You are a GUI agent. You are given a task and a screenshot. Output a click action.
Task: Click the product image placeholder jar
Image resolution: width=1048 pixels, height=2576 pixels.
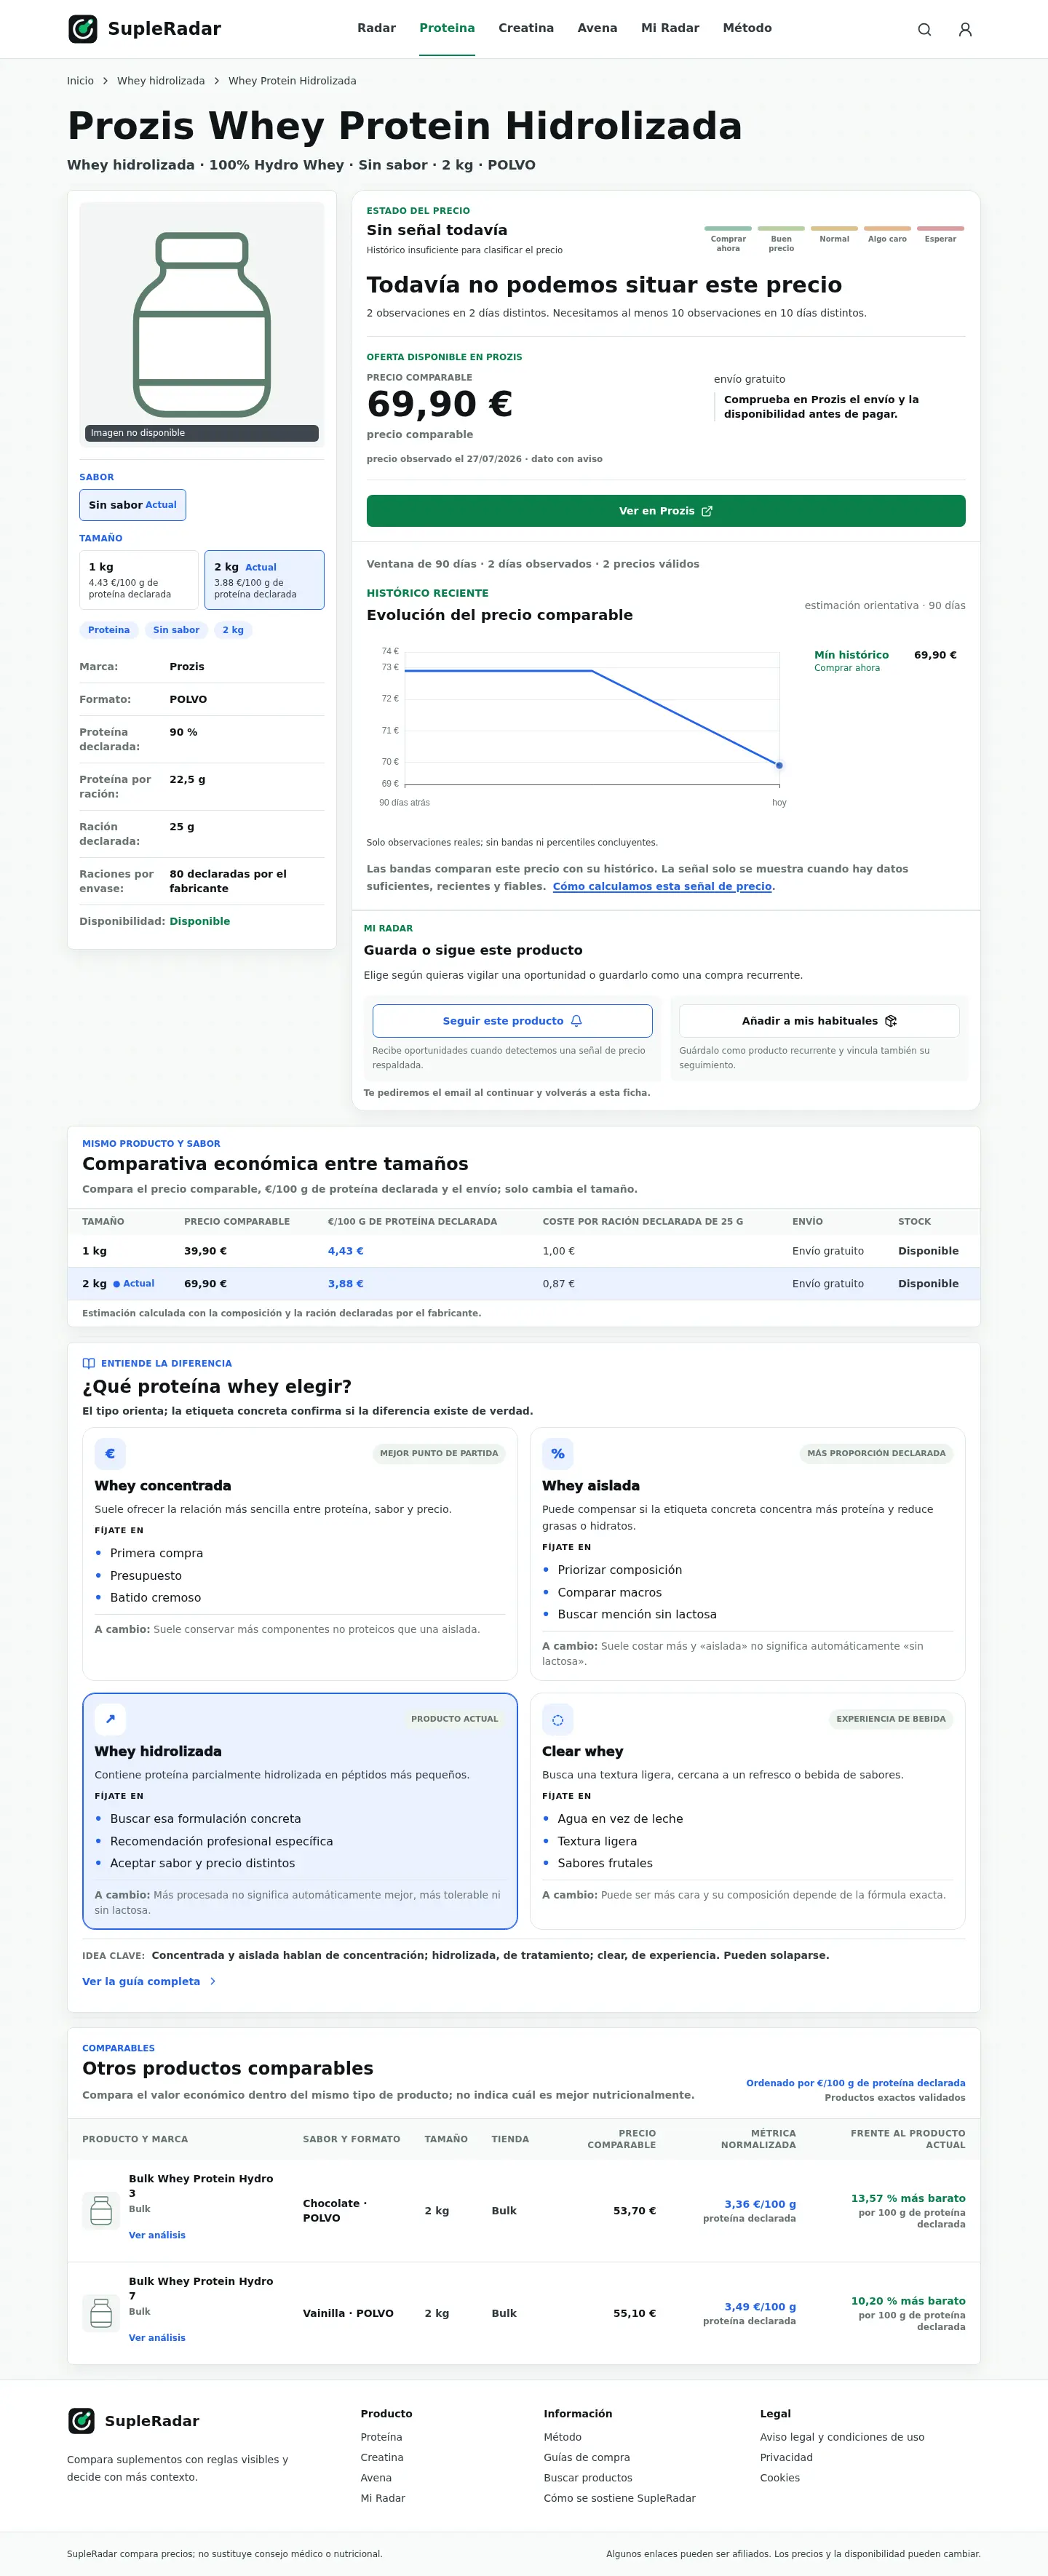pyautogui.click(x=202, y=324)
